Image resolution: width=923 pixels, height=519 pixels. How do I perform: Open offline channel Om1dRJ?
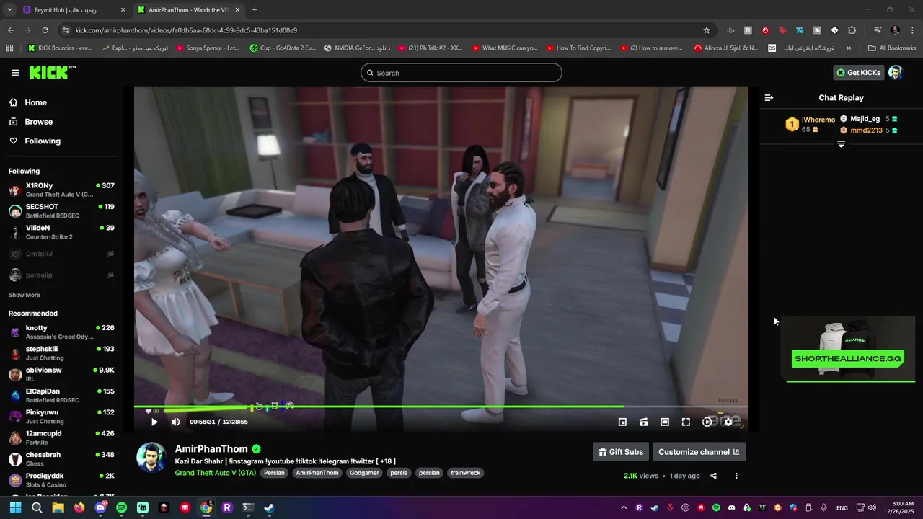[x=61, y=254]
